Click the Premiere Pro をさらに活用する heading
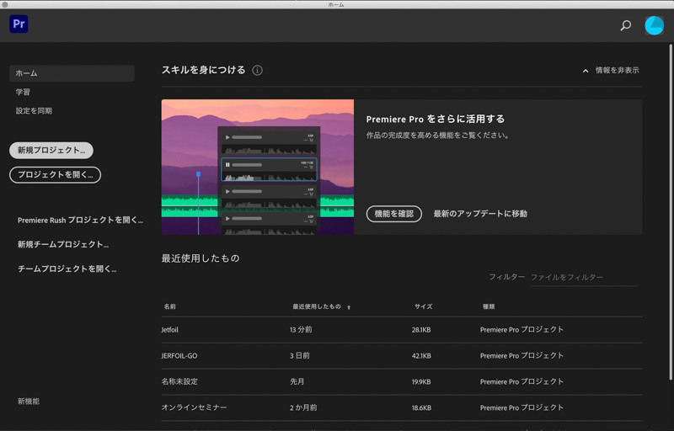The height and width of the screenshot is (431, 674). pos(435,120)
